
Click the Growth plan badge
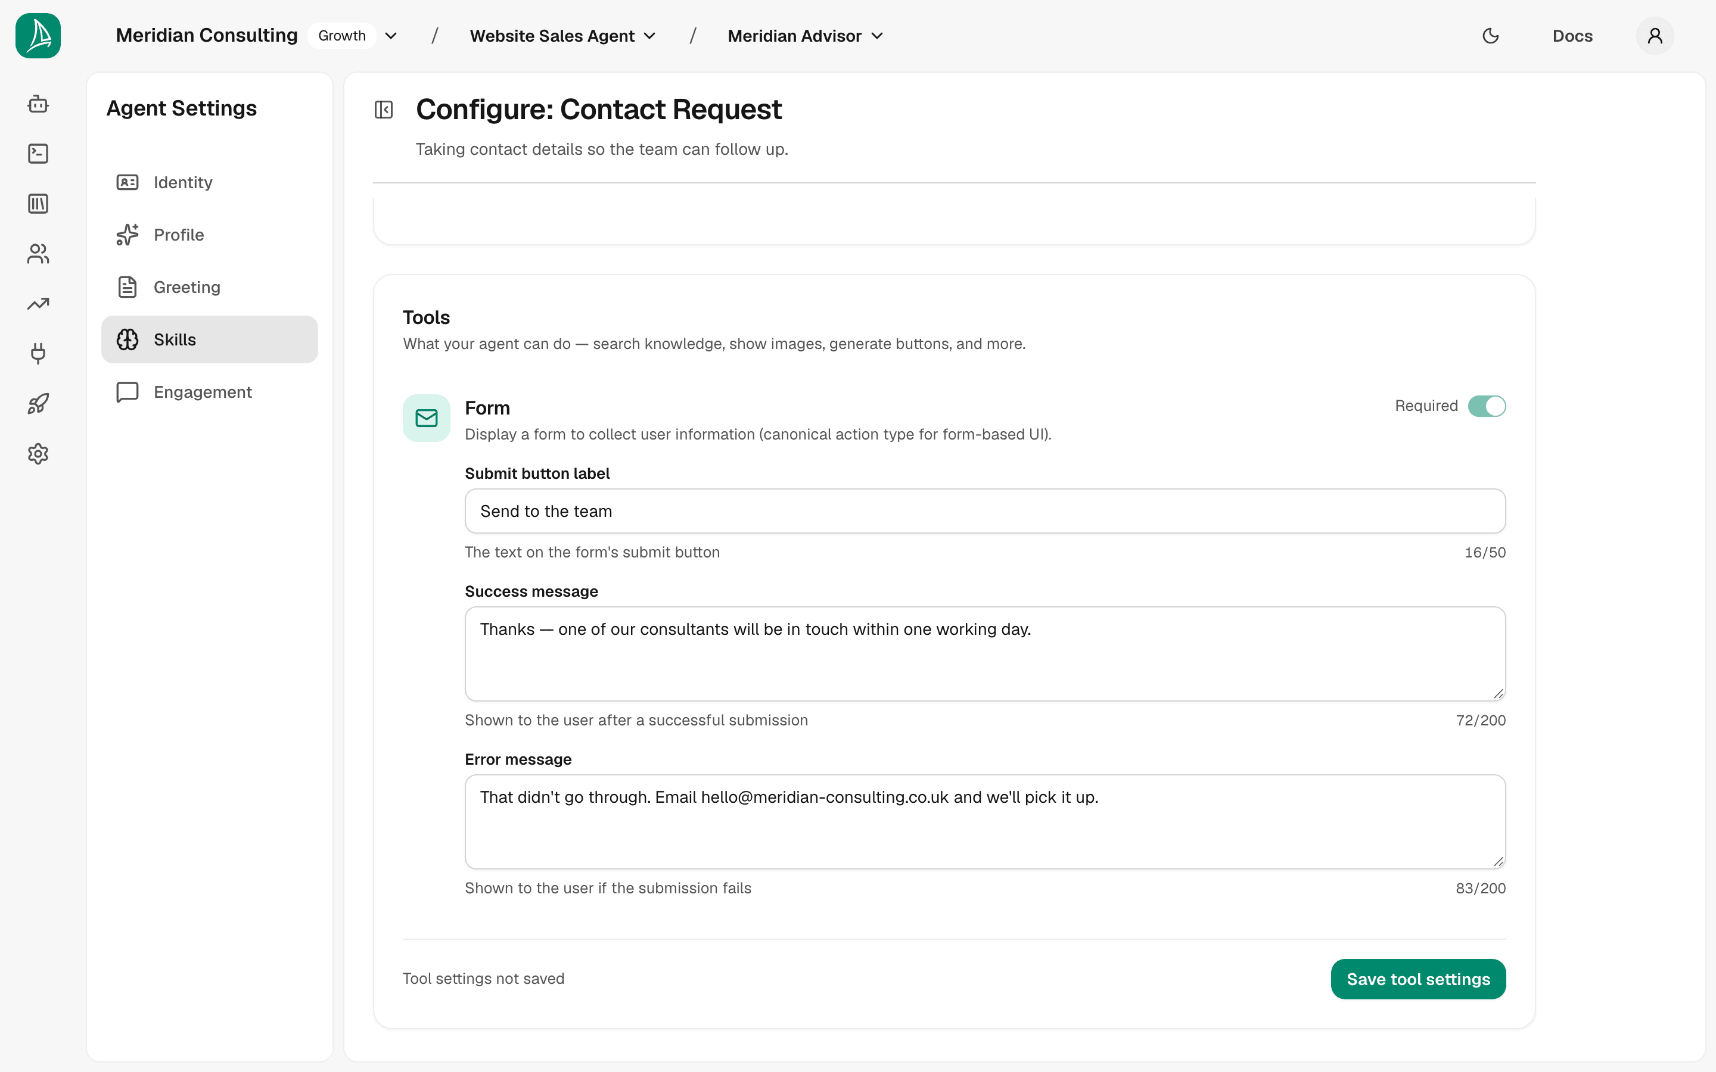(342, 36)
